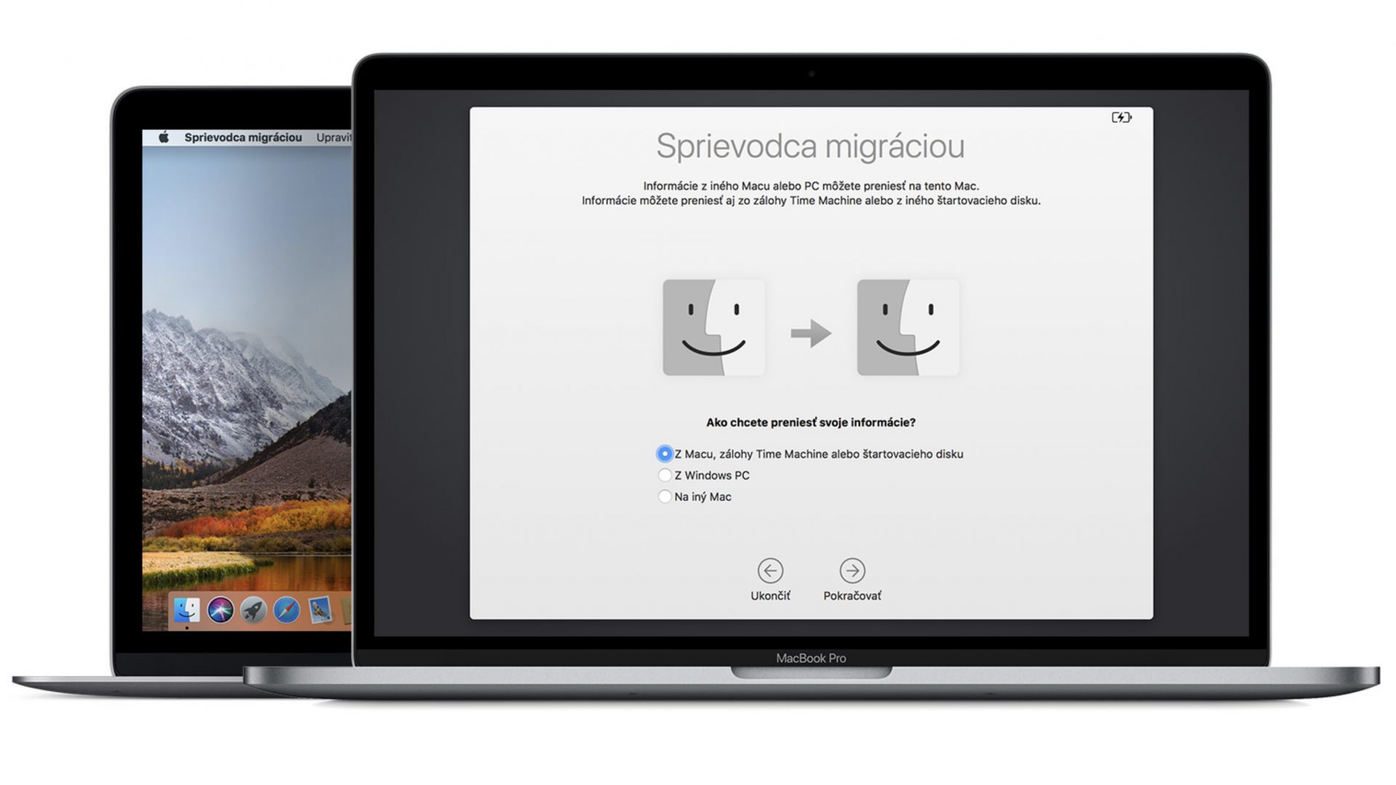This screenshot has height=785, width=1396.
Task: Open the Upraviť menu on the left MacBook
Action: tap(334, 137)
